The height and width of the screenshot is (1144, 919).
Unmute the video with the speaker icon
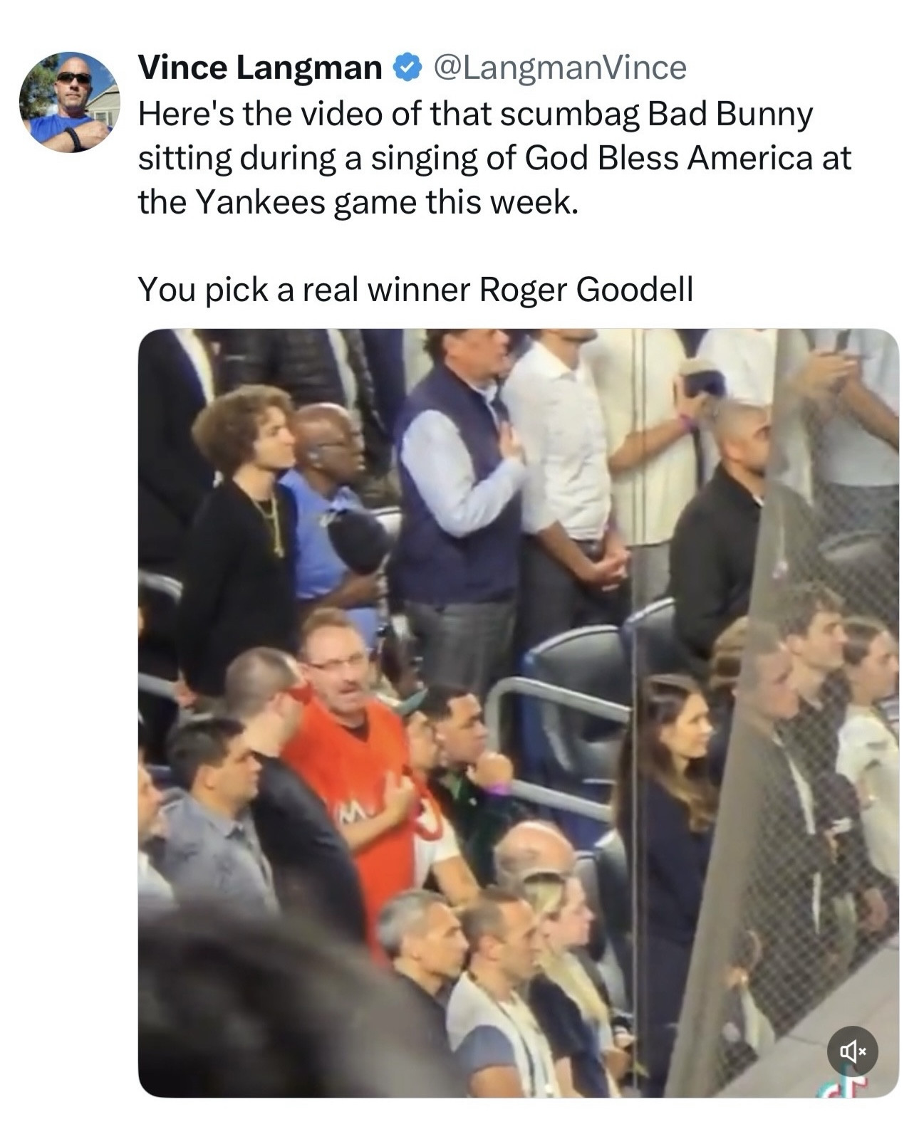(x=852, y=1050)
